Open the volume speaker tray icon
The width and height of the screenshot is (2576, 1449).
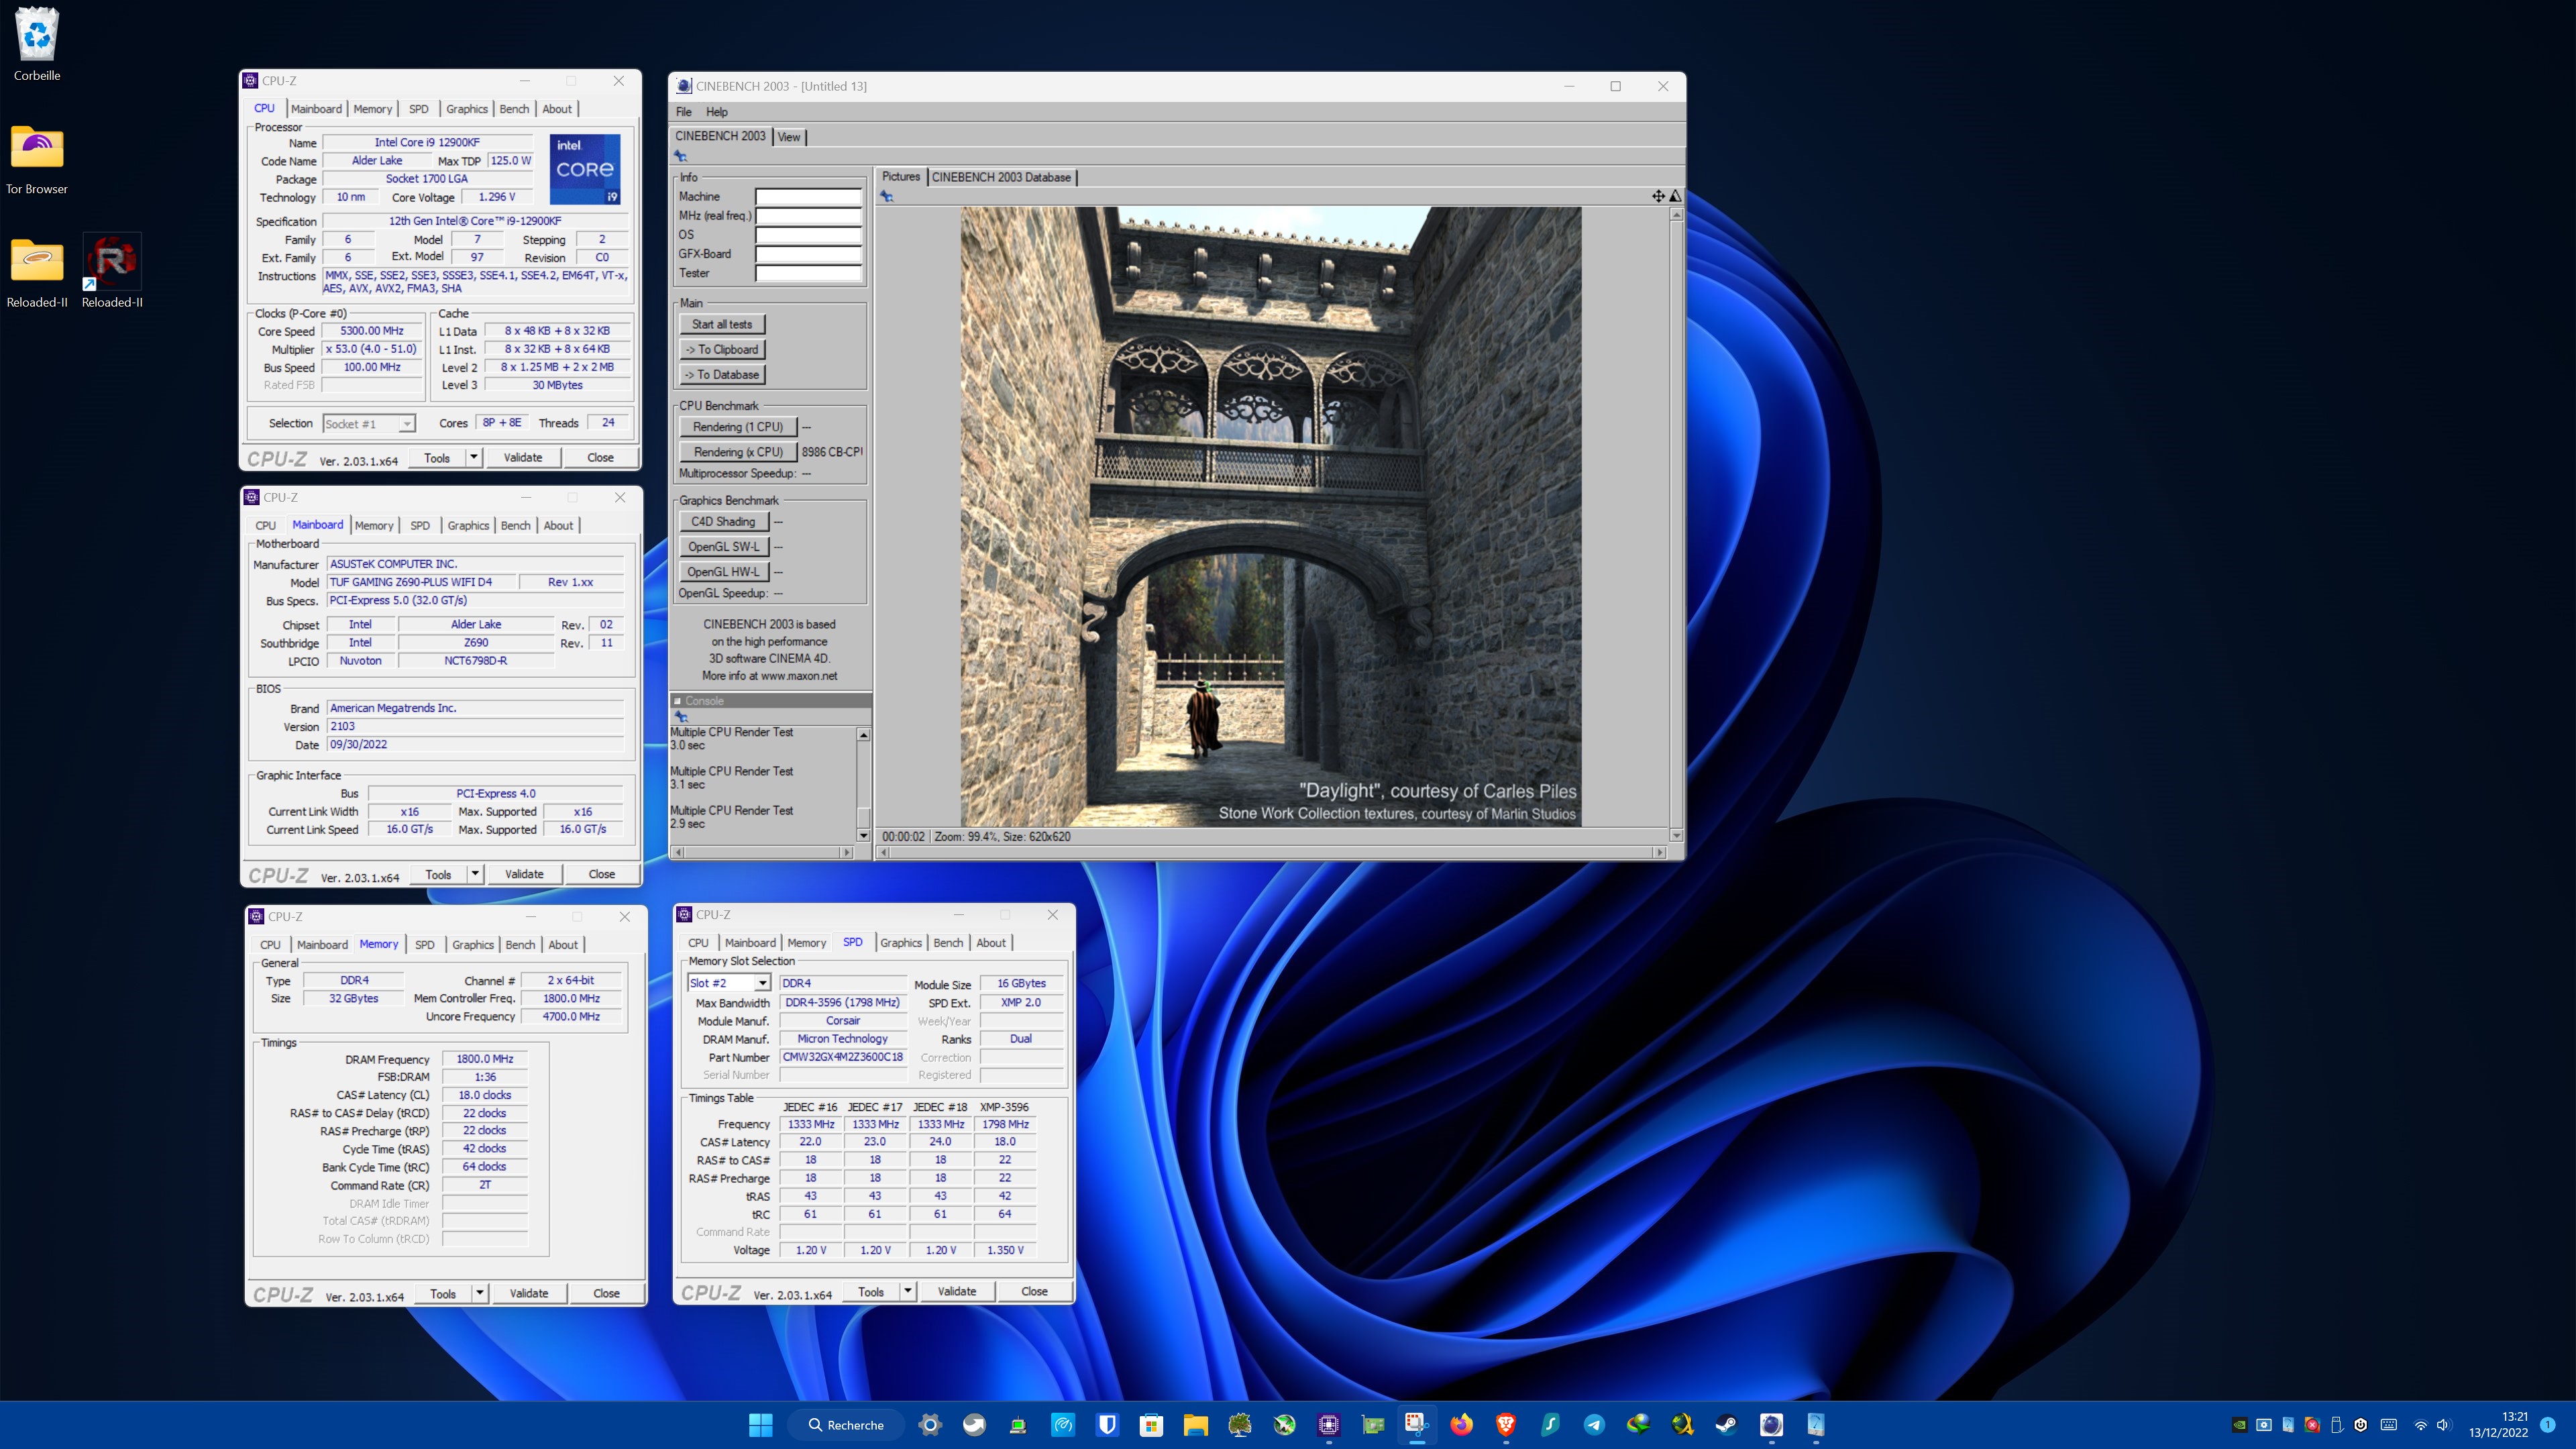2444,1425
